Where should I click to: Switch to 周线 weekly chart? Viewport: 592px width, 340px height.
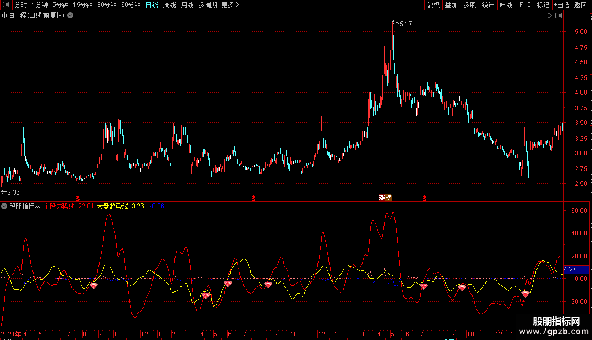[170, 5]
